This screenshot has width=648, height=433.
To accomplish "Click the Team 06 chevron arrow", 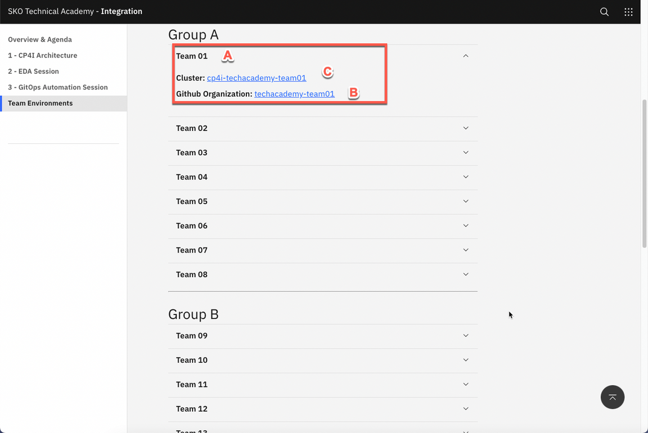I will [466, 225].
